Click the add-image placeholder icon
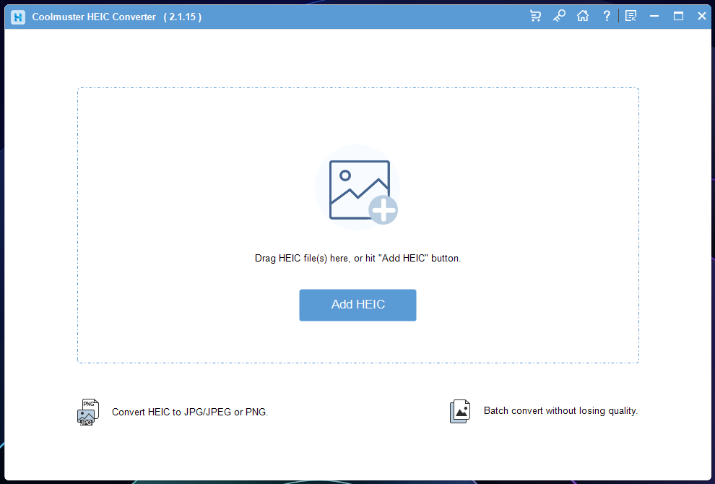The image size is (715, 484). pos(357,189)
